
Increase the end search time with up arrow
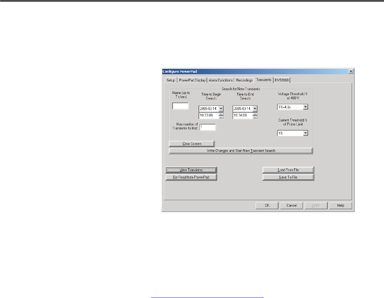(255, 114)
